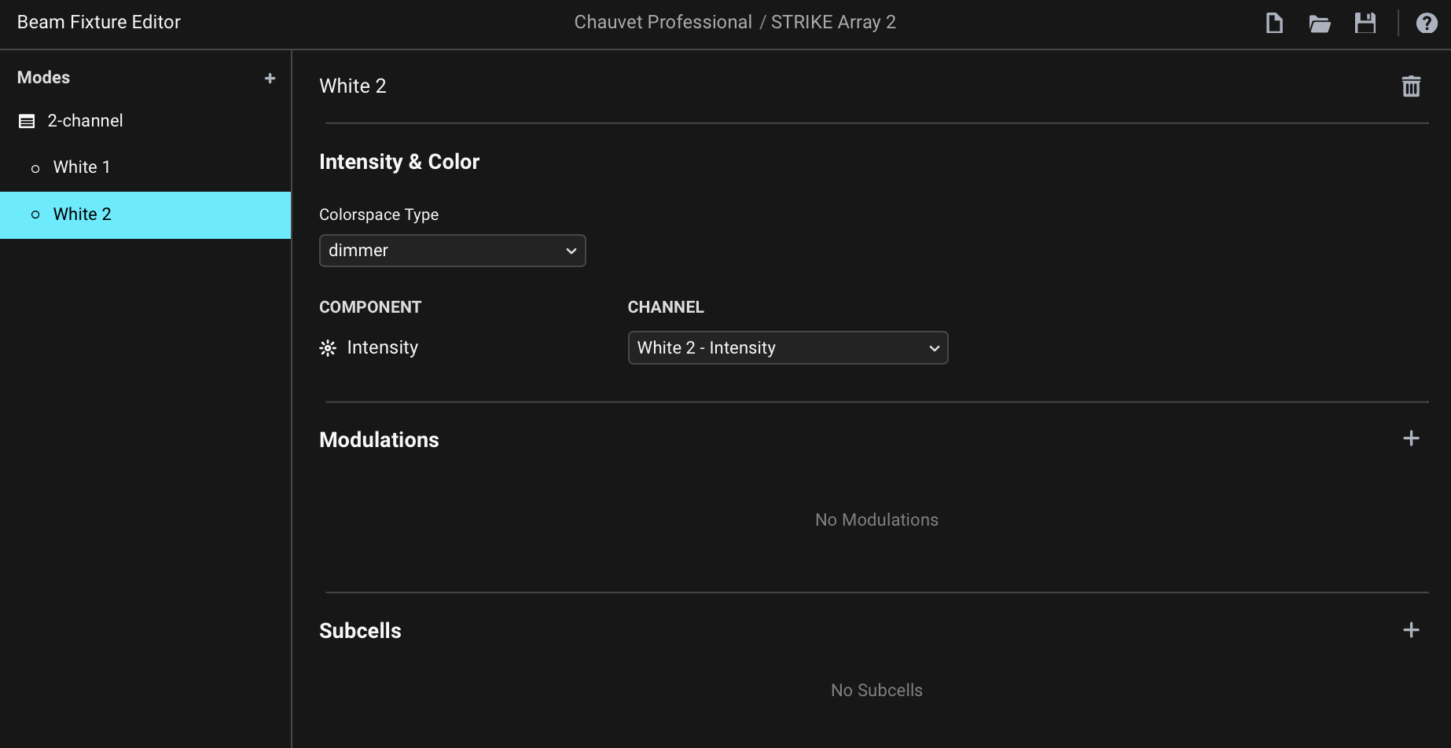Viewport: 1451px width, 748px height.
Task: Add a subcell with the plus icon
Action: pos(1411,630)
